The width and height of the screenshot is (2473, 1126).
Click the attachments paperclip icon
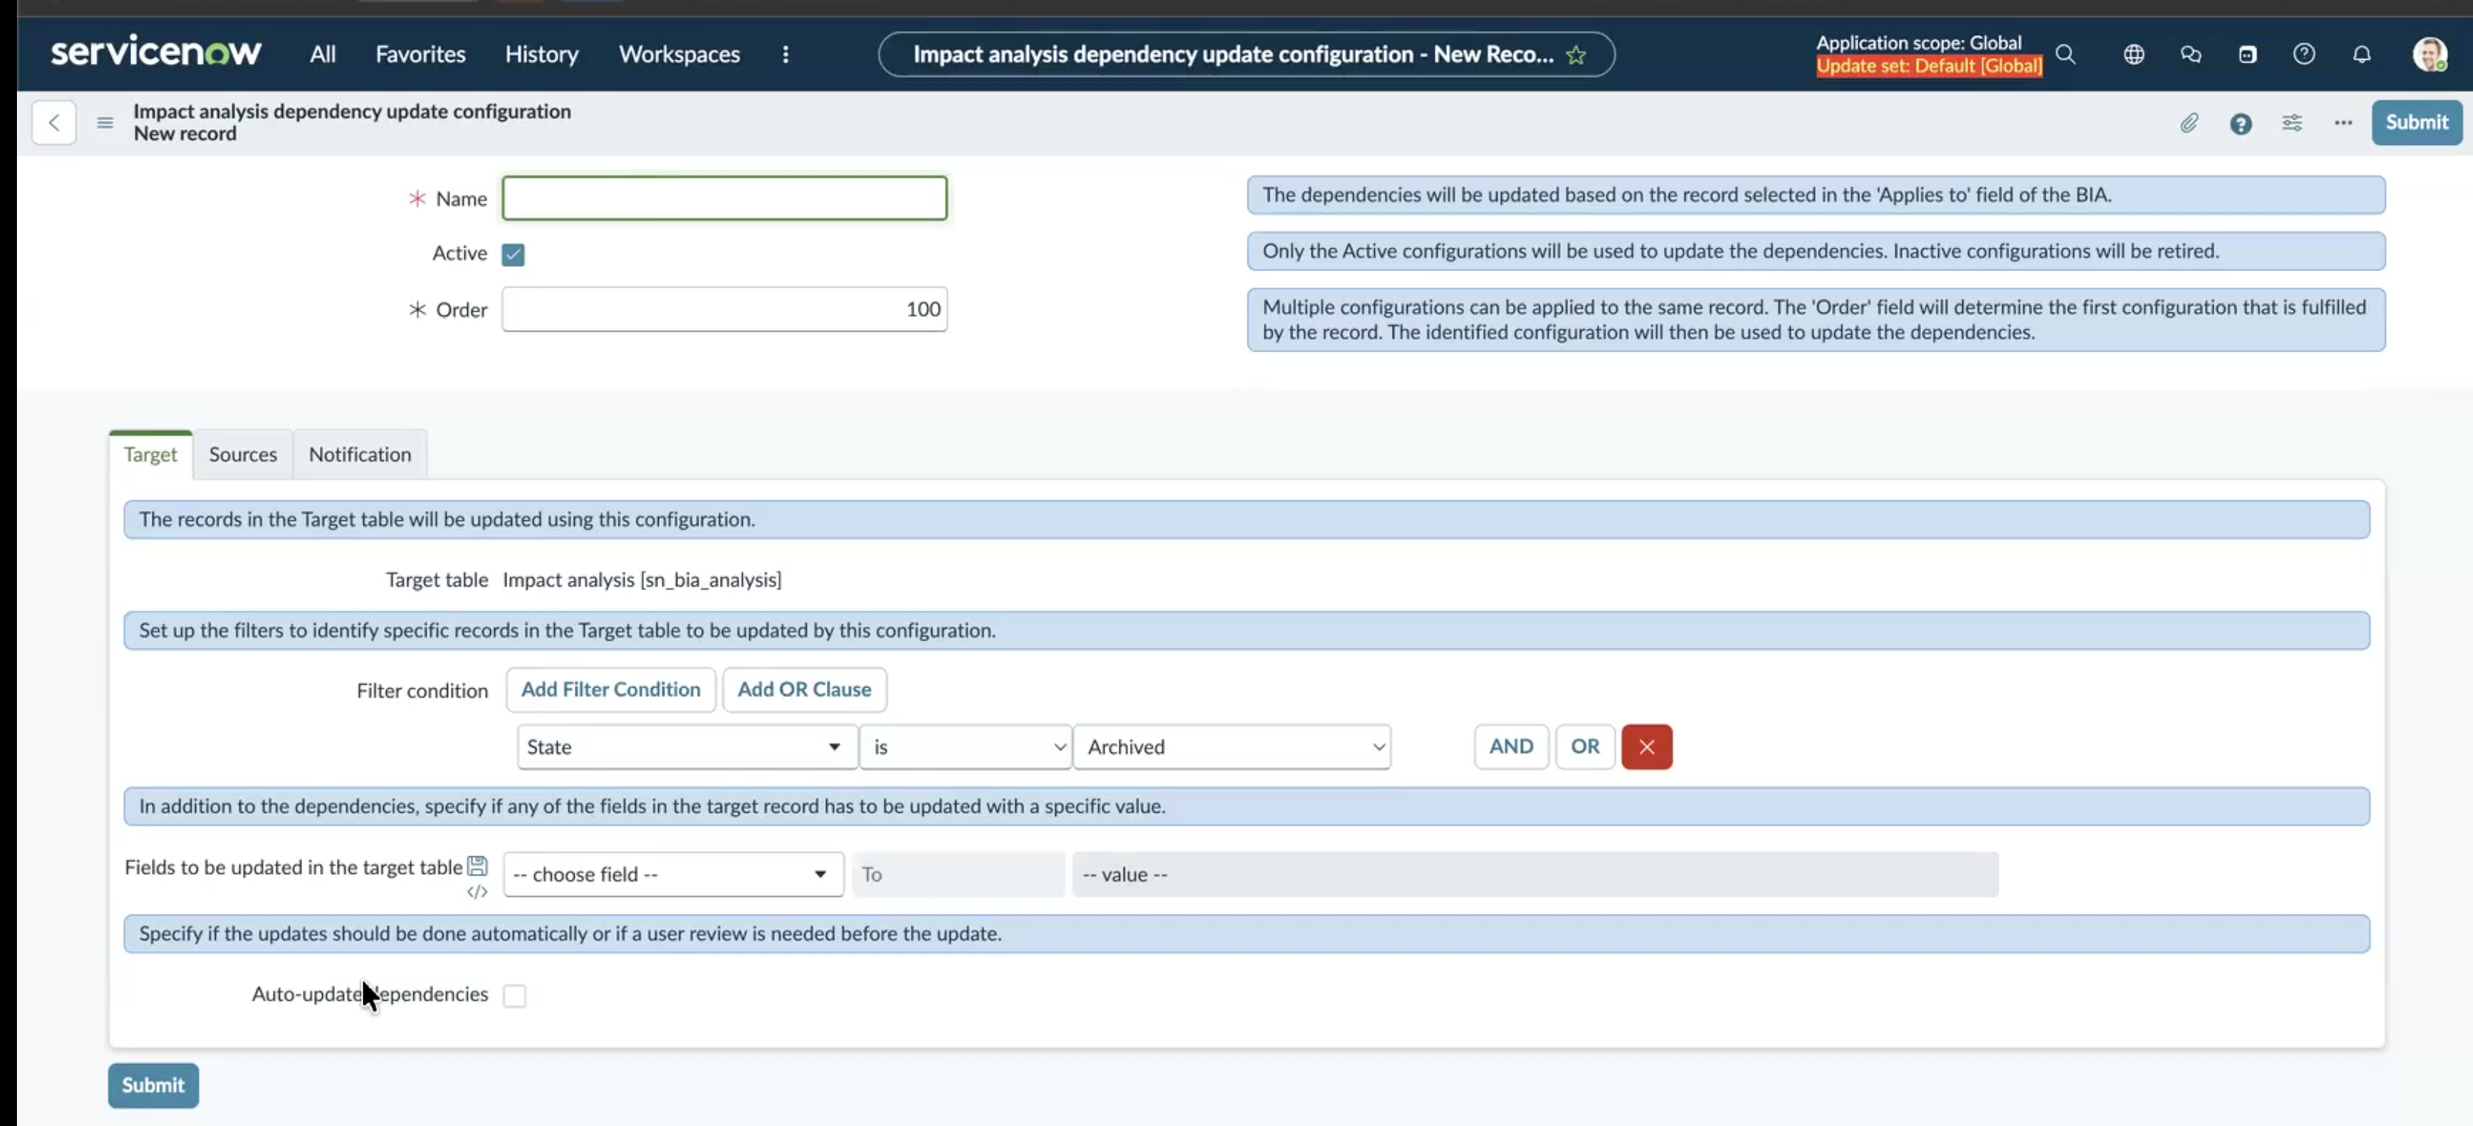coord(2188,123)
